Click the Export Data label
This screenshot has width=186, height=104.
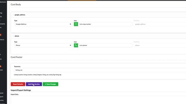pos(15,94)
